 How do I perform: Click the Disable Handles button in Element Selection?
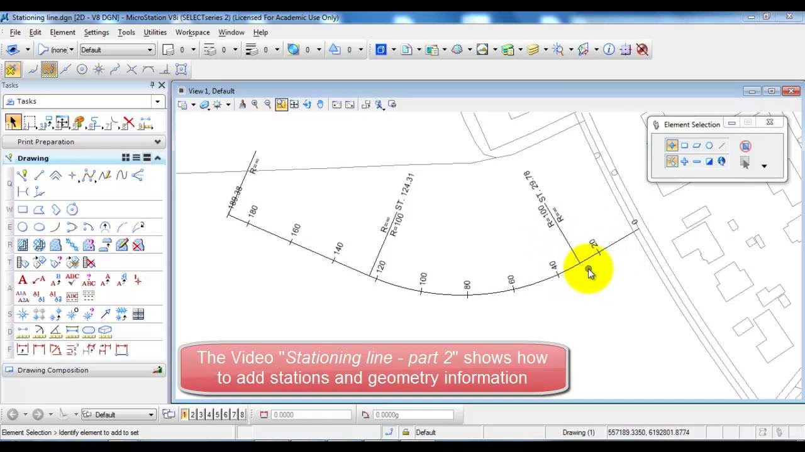[x=745, y=146]
